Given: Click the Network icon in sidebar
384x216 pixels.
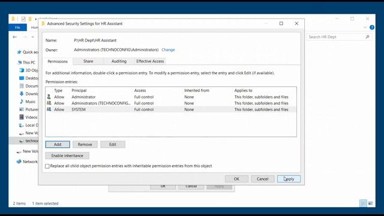Looking at the screenshot, I should tap(19, 161).
